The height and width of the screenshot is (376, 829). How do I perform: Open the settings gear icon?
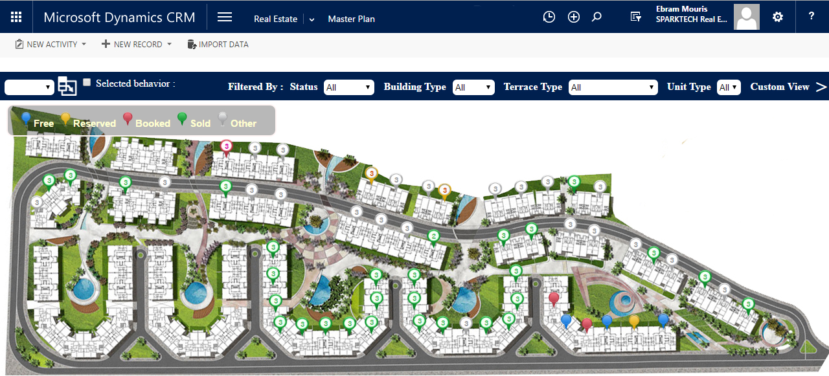pos(778,17)
